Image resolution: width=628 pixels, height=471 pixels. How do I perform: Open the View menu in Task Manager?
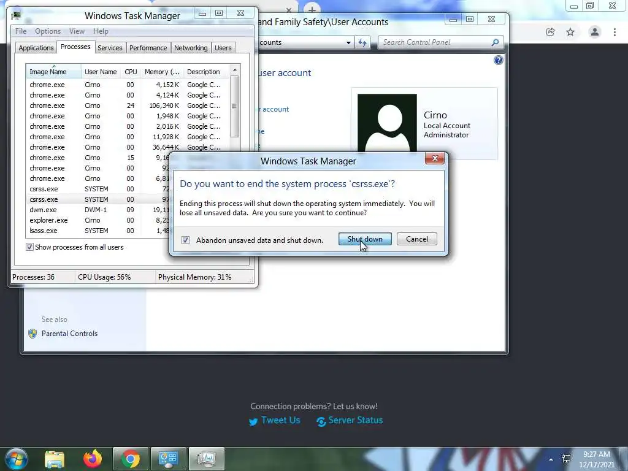coord(77,31)
